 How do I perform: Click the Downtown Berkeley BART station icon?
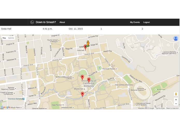point(24,99)
